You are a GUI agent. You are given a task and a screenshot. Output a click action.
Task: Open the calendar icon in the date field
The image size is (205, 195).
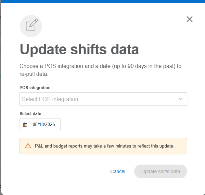[x=25, y=125]
